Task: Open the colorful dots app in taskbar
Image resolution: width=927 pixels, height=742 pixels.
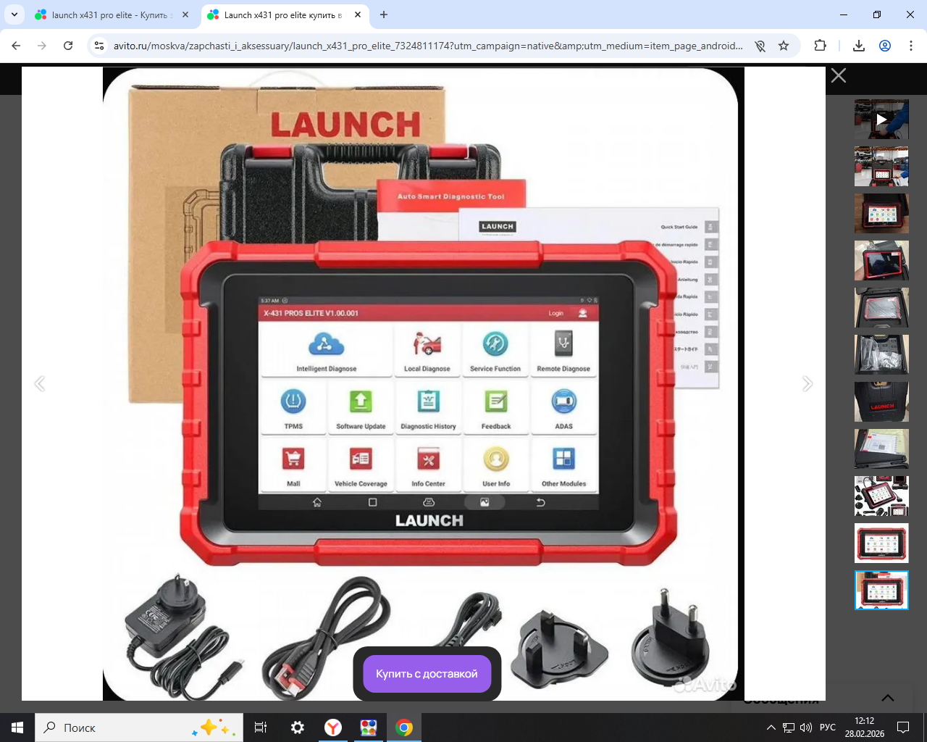Action: [x=369, y=728]
